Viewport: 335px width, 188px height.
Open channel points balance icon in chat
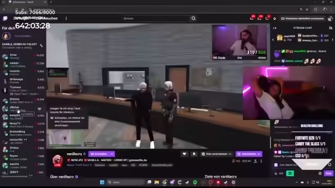click(276, 173)
